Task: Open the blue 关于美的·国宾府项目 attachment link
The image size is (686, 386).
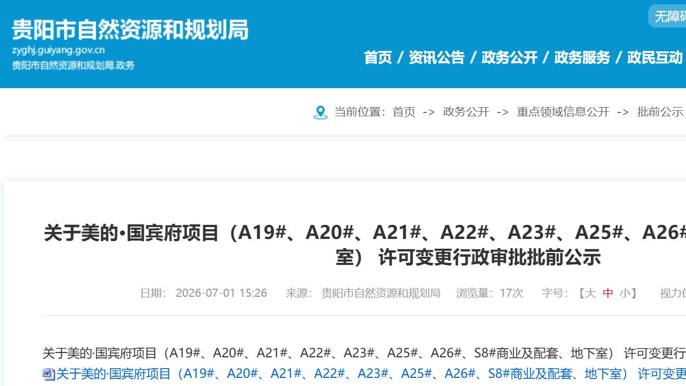Action: [371, 374]
